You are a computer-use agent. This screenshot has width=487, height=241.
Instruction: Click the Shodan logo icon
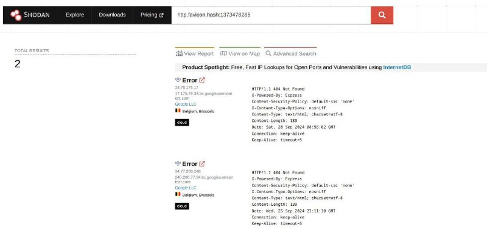pos(16,15)
